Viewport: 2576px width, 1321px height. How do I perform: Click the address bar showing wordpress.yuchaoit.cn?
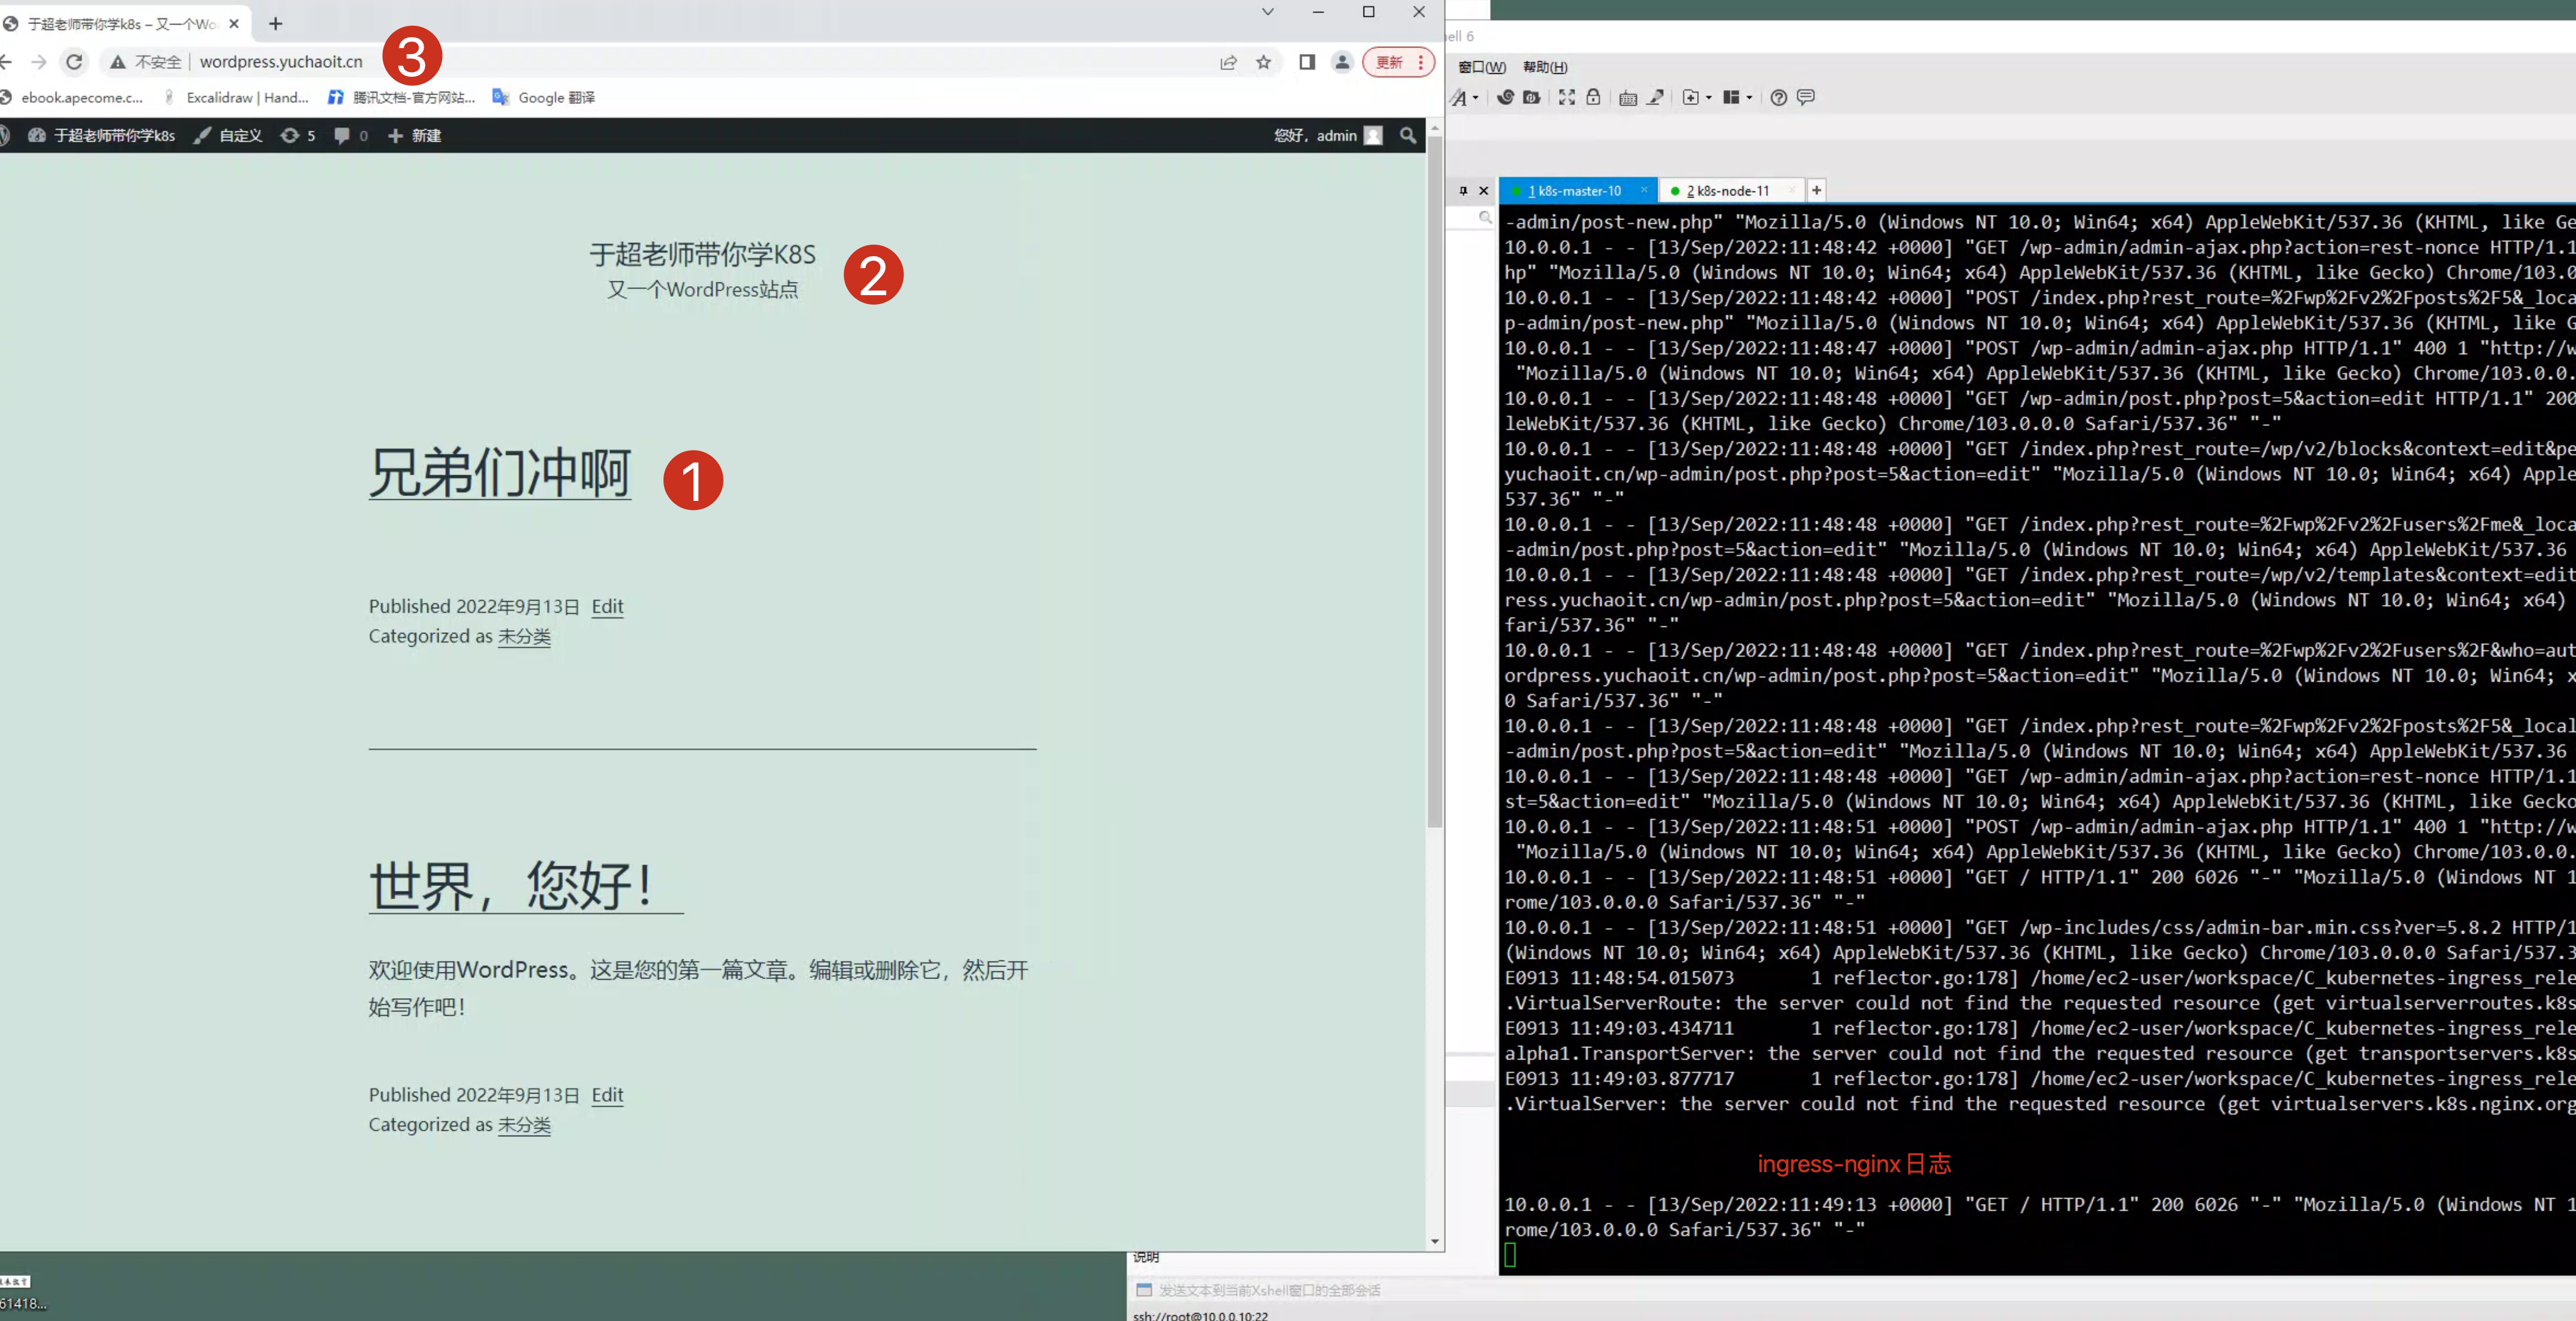click(281, 62)
